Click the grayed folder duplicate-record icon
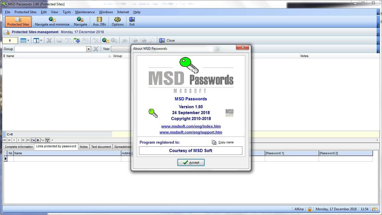 85,40
